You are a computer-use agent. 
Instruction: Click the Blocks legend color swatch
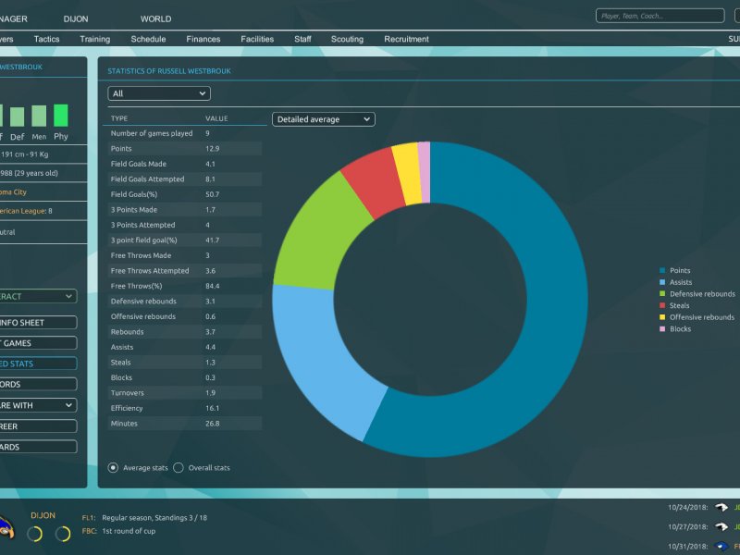point(662,329)
